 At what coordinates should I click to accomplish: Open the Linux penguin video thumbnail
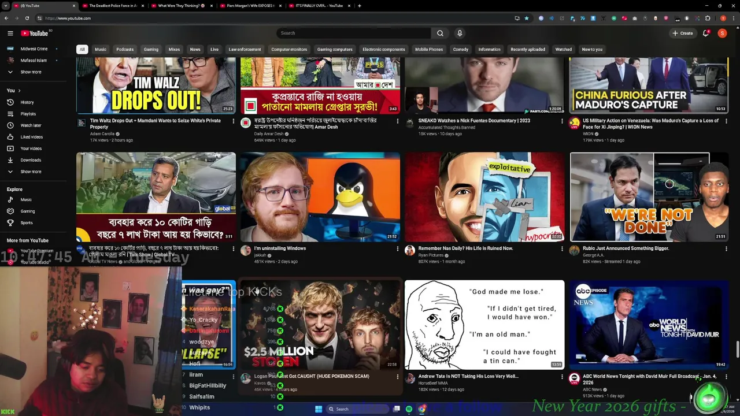point(320,197)
